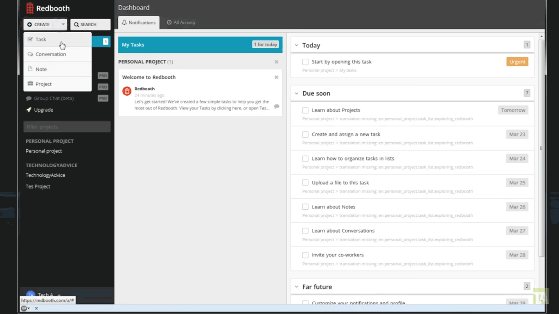Click the Mar 23 due date badge
Viewport: 559px width, 314px height.
pos(517,134)
